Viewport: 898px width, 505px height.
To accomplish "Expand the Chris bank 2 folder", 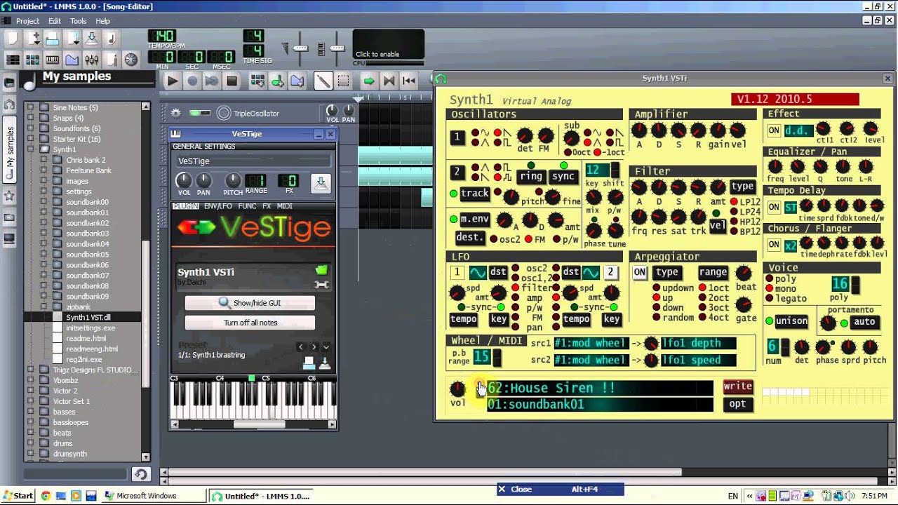I will coord(43,160).
